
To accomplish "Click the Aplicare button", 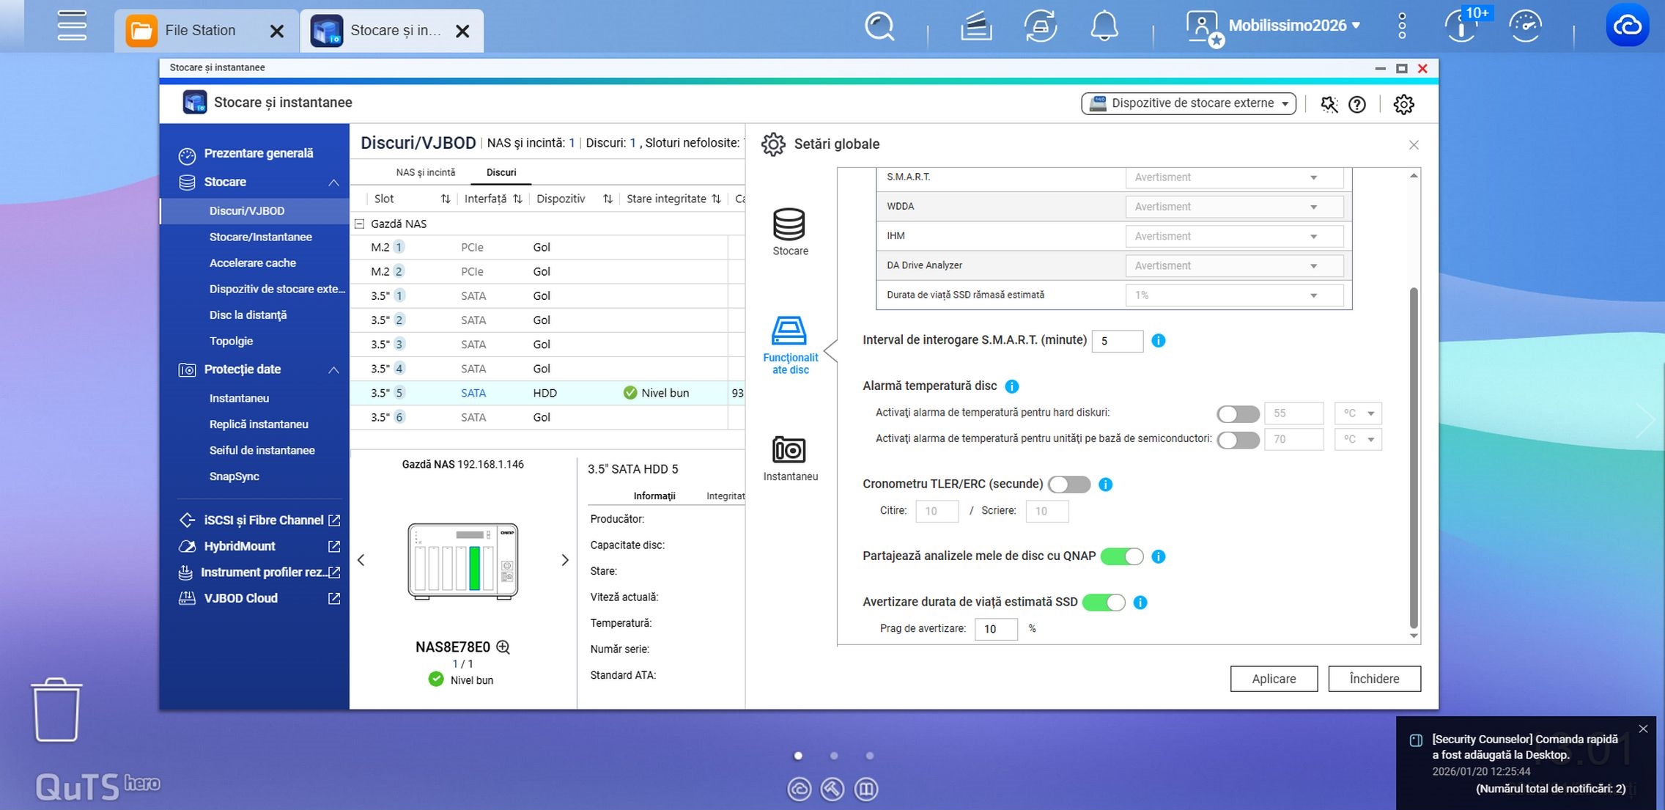I will click(x=1273, y=679).
